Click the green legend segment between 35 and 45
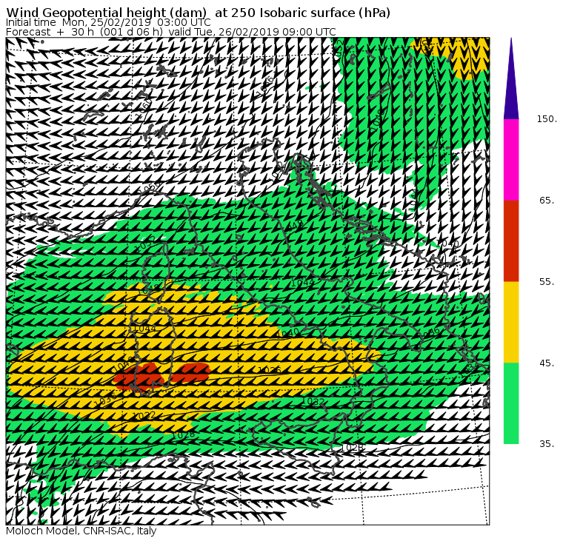Image resolution: width=563 pixels, height=541 pixels. pyautogui.click(x=511, y=403)
